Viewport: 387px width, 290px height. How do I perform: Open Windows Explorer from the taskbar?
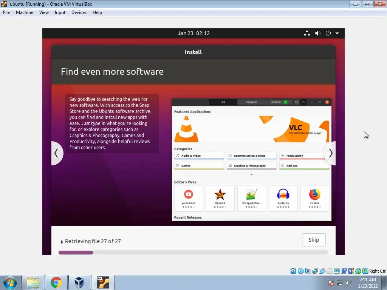pyautogui.click(x=33, y=282)
